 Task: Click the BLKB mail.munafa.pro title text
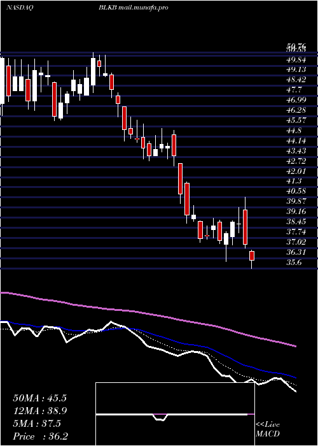[x=133, y=8]
